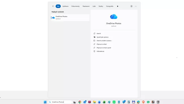The image size is (184, 104).
Task: Open the pen writing app on the taskbar
Action: (153, 102)
